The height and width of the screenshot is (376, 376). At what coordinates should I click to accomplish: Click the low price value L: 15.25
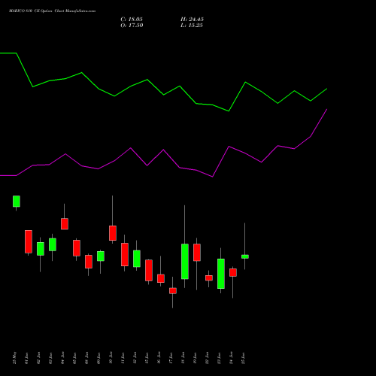click(192, 26)
